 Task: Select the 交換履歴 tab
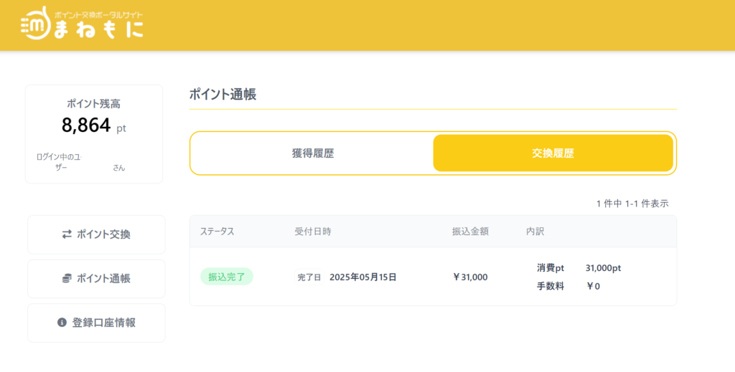coord(553,153)
